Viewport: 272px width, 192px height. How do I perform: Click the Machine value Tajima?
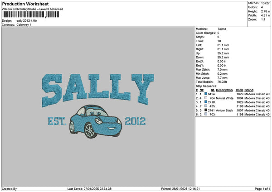222,29
